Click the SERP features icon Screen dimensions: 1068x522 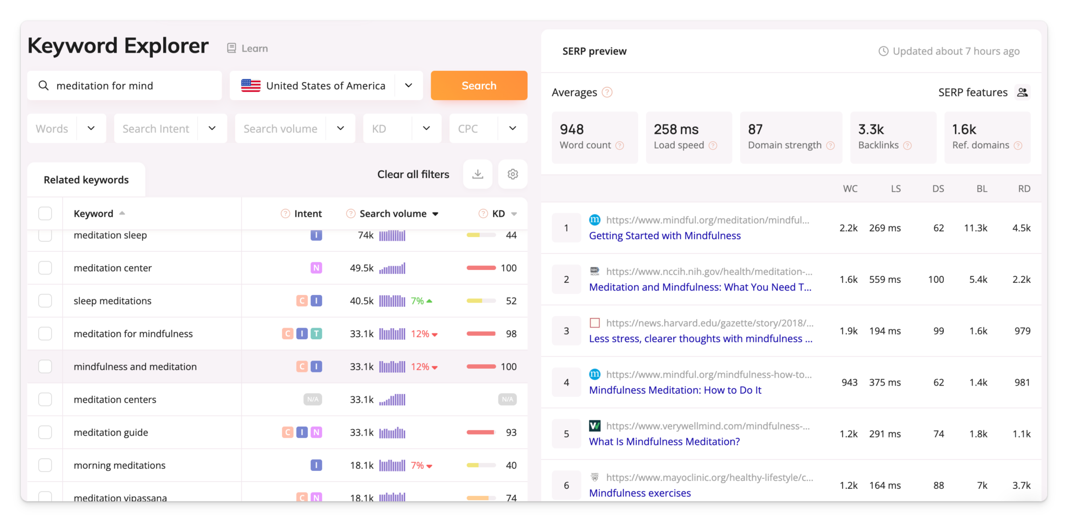[1023, 92]
